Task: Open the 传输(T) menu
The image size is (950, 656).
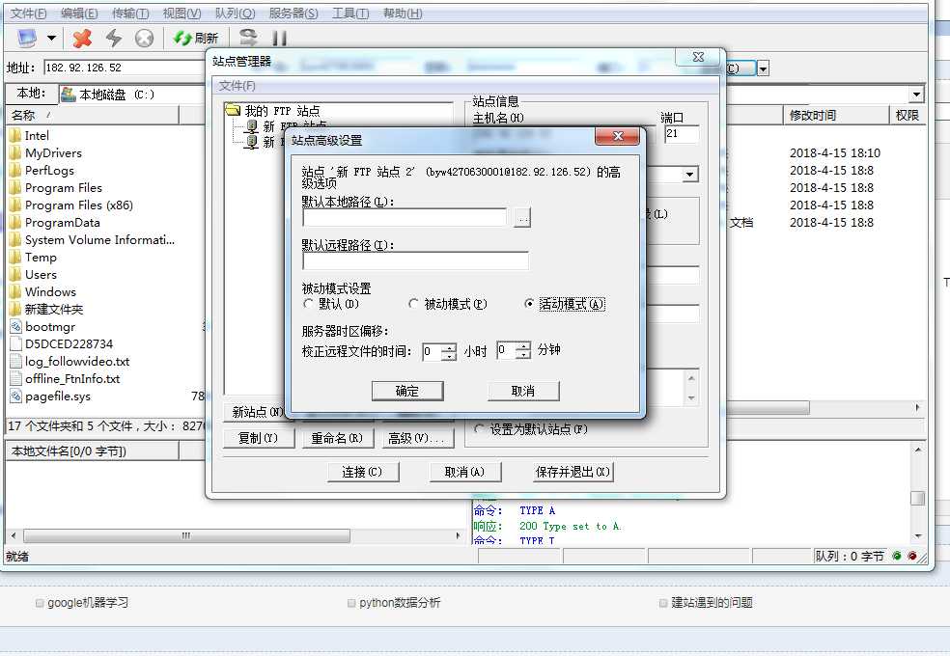Action: point(130,14)
